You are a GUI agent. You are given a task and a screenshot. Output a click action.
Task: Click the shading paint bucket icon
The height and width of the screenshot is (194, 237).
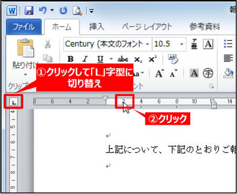229,73
